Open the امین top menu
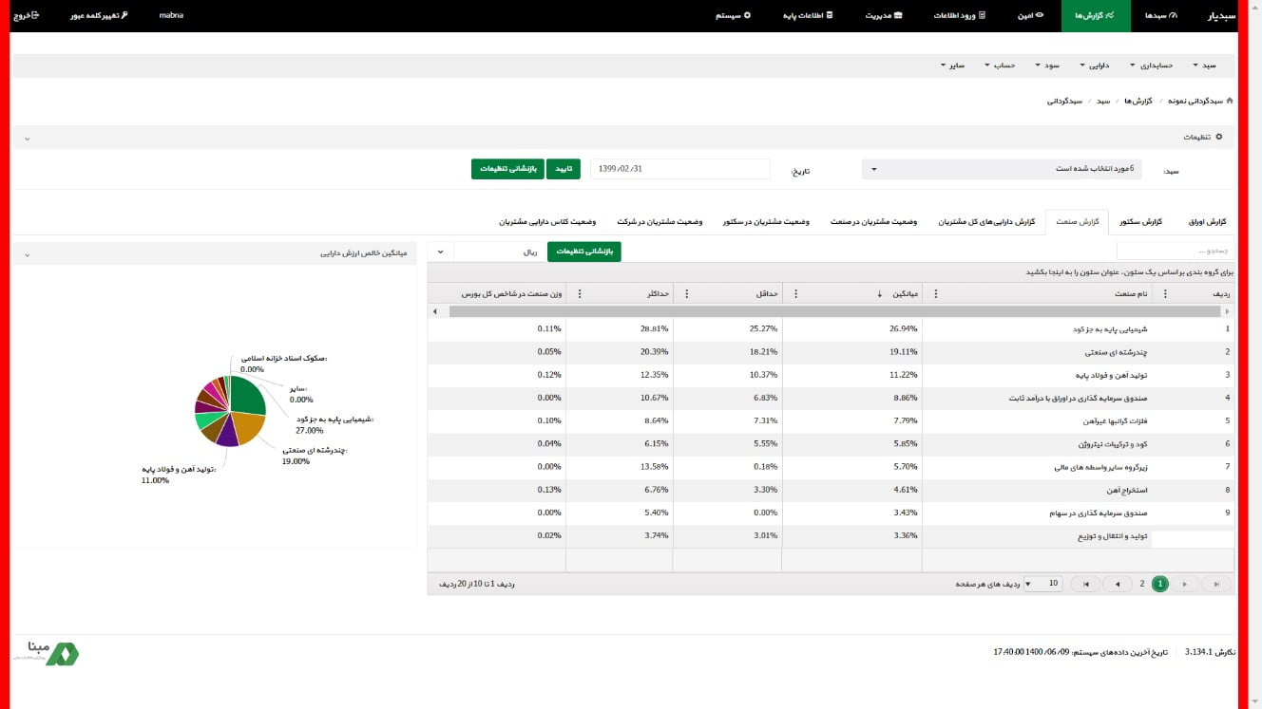1262x709 pixels. click(1030, 16)
